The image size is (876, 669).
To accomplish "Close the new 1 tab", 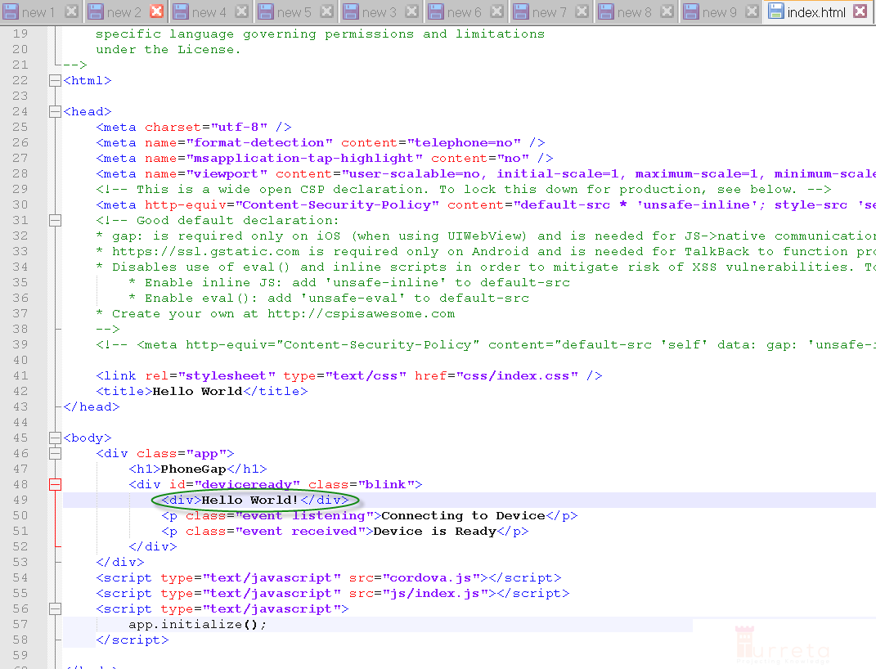I will coord(71,11).
